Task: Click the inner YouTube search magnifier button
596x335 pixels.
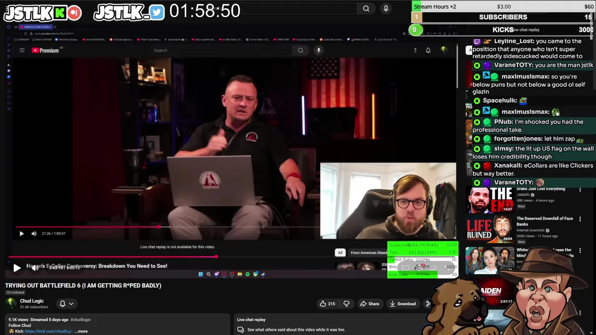Action: tap(300, 50)
